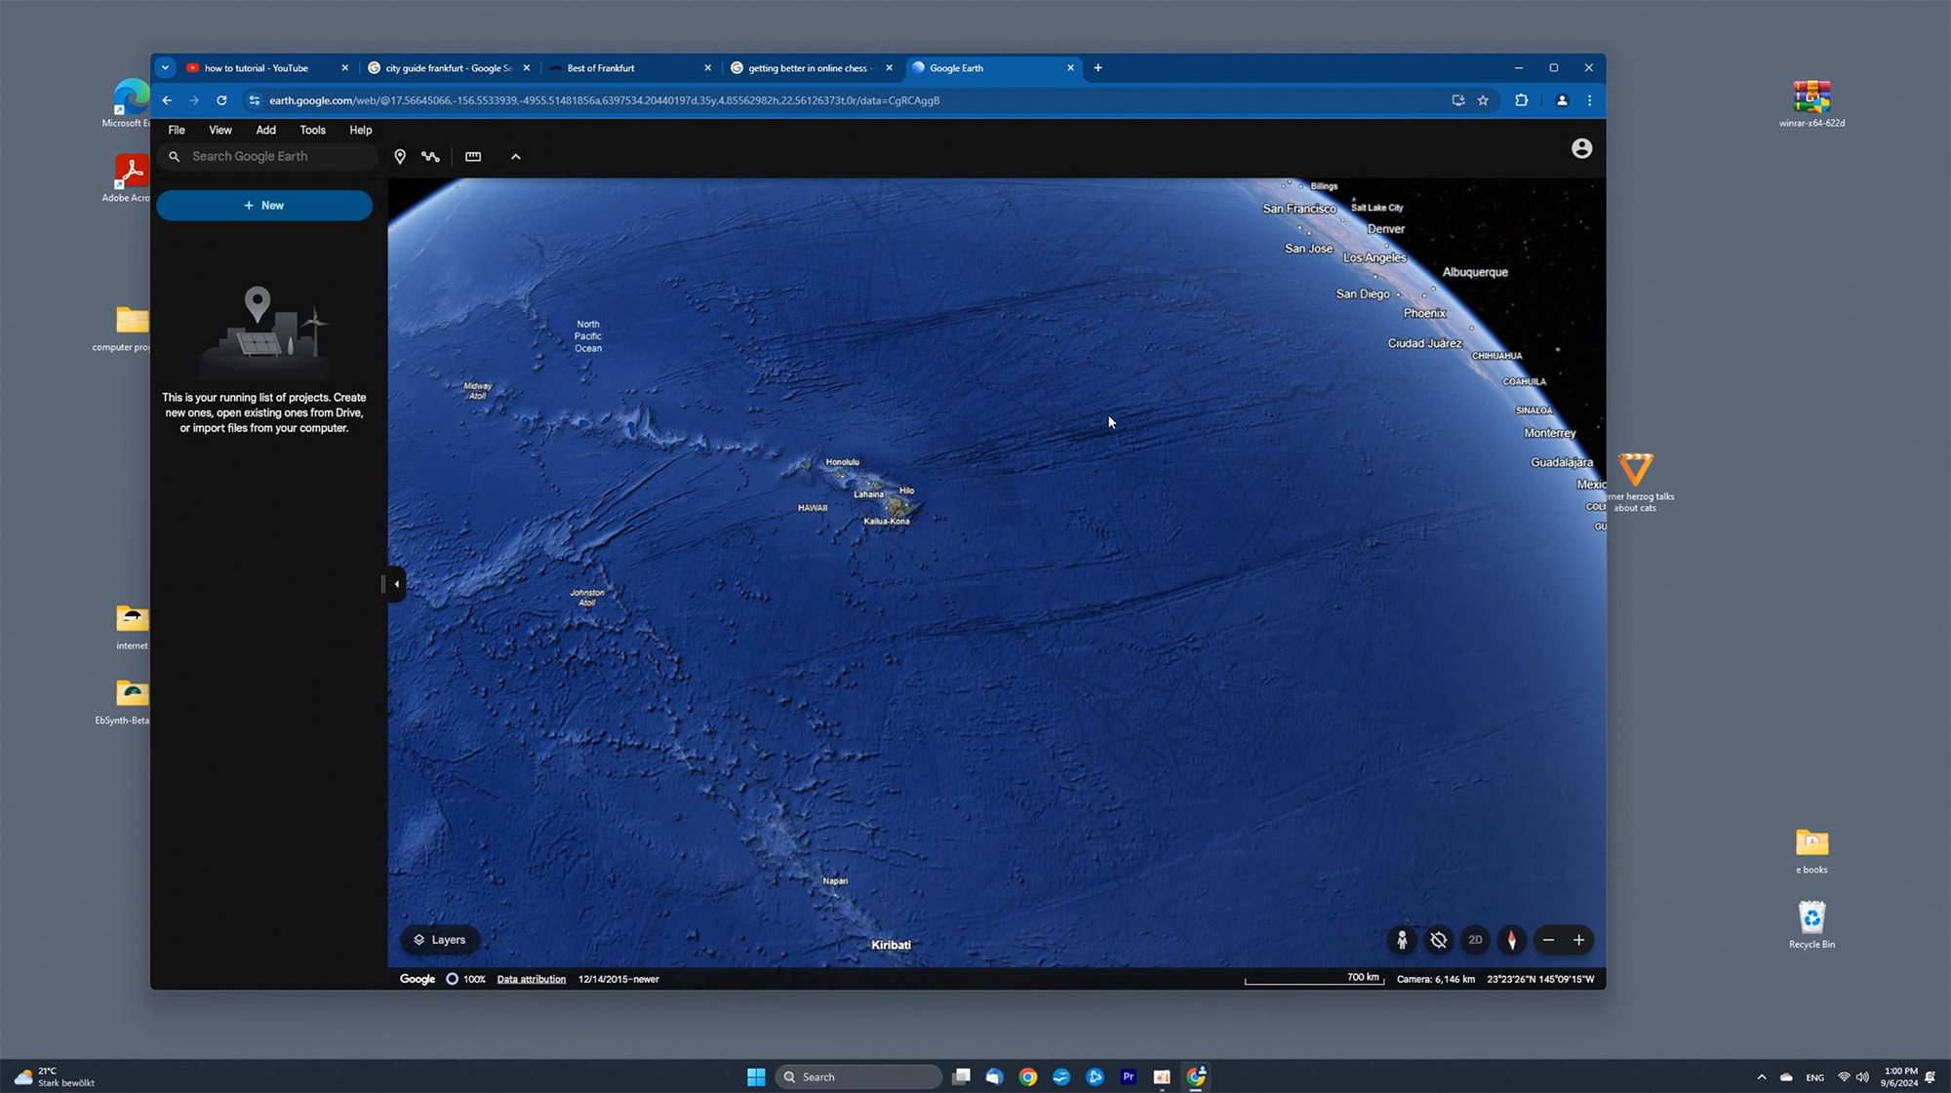
Task: Toggle the disabled location tracking icon
Action: click(x=1438, y=940)
